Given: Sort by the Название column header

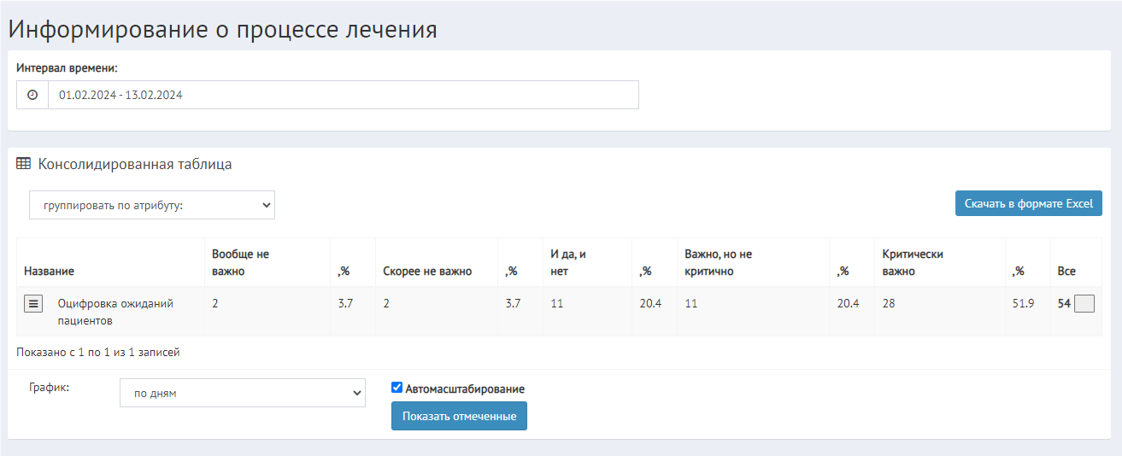Looking at the screenshot, I should [x=49, y=272].
